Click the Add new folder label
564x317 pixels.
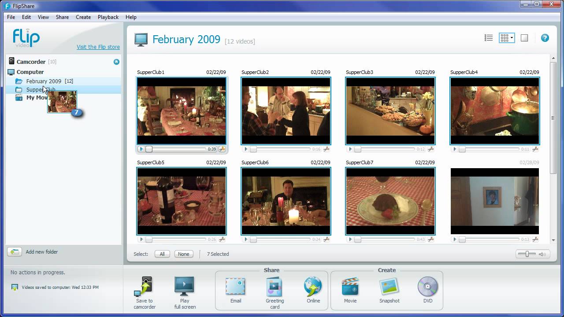[x=42, y=252]
